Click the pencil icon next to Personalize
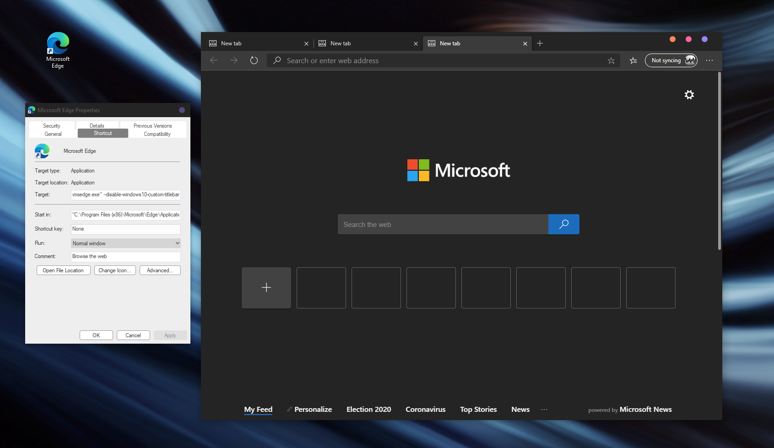The height and width of the screenshot is (448, 774). click(290, 409)
